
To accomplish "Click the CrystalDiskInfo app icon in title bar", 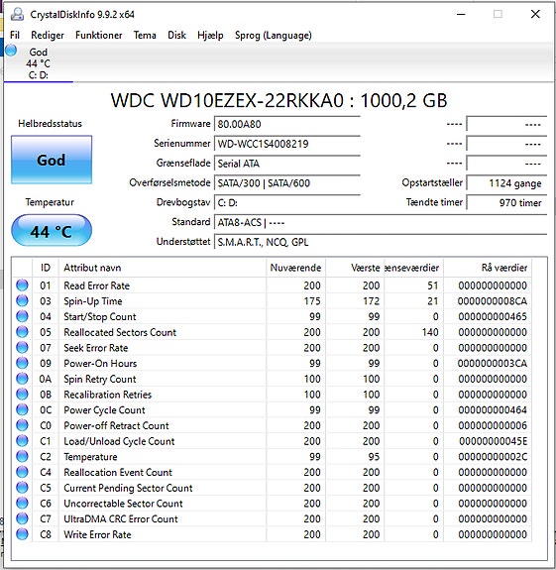I will tap(17, 15).
